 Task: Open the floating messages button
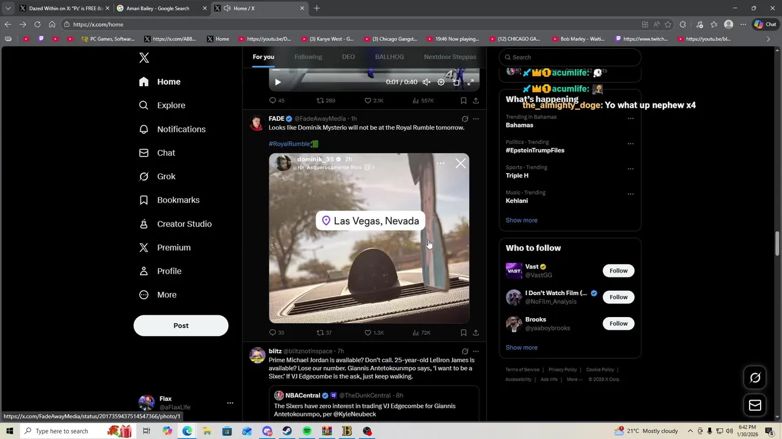click(x=755, y=405)
